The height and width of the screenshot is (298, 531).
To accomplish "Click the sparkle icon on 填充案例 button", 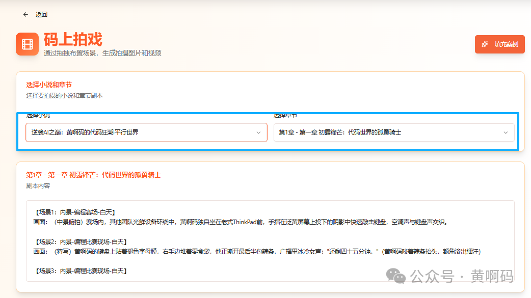I will (x=484, y=44).
